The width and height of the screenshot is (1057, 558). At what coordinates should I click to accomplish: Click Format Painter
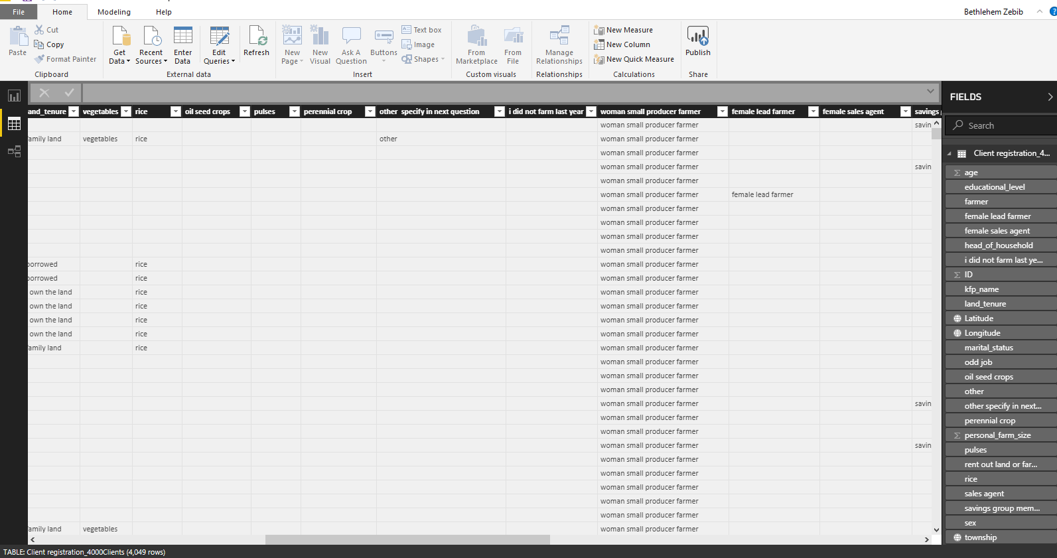(65, 59)
